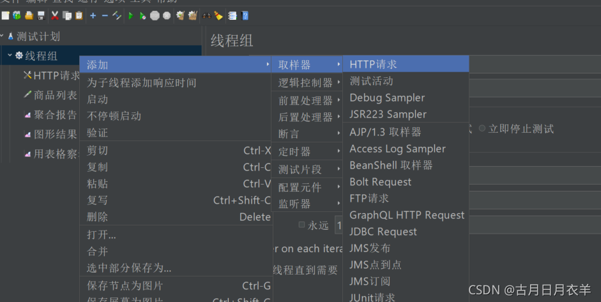Expand the 监听器 submenu
The image size is (601, 302).
coord(307,204)
